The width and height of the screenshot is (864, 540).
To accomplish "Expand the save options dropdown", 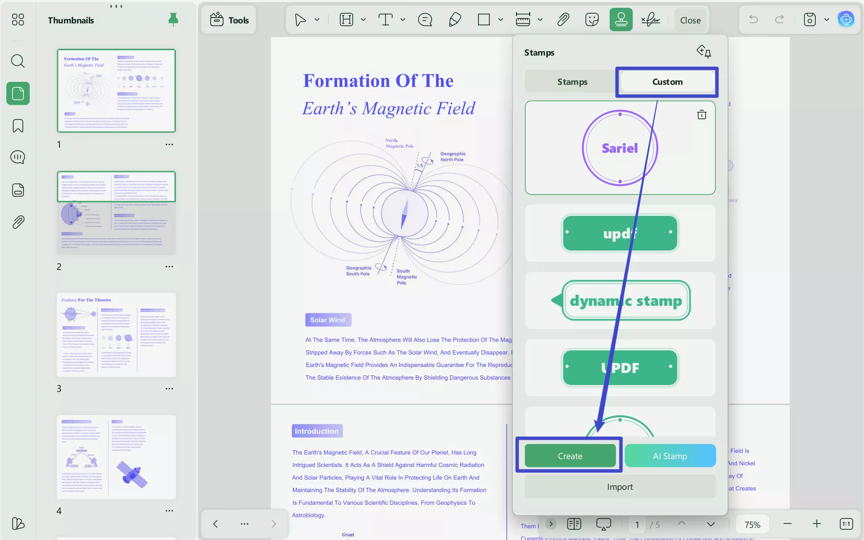I will click(x=826, y=19).
